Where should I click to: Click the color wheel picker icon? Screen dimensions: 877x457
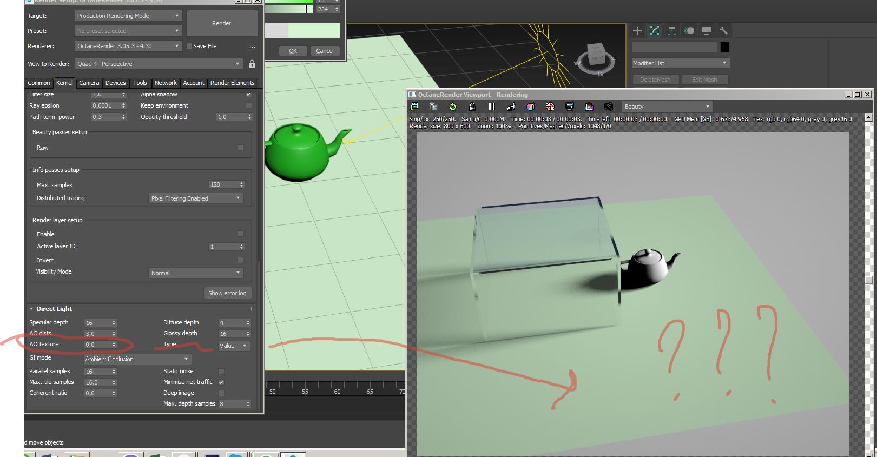530,107
